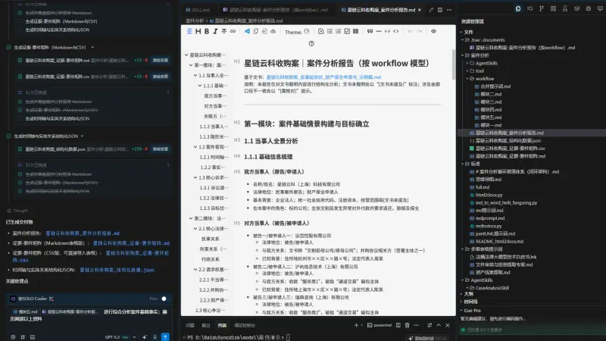
Task: Insert a horizontal rule line
Action: click(x=378, y=31)
